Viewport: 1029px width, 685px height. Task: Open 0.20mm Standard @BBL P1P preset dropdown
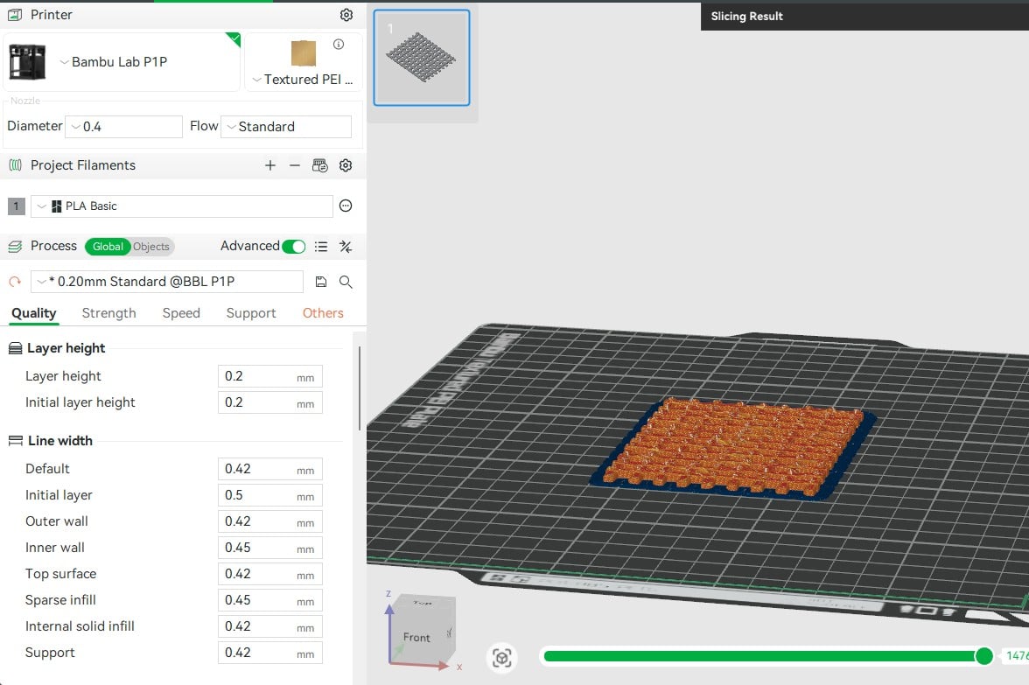point(167,282)
